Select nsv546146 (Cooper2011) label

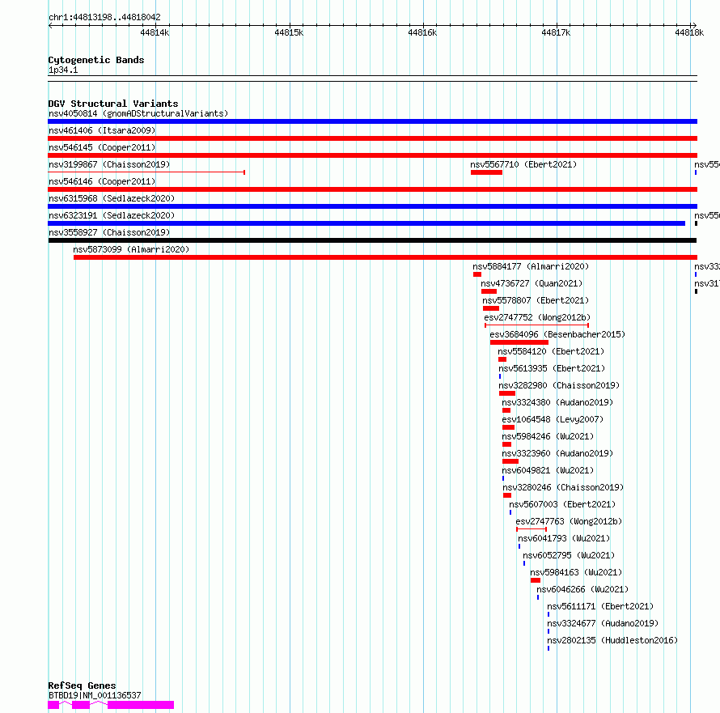pyautogui.click(x=102, y=181)
